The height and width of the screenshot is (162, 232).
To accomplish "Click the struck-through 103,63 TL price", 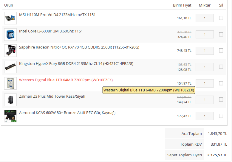I will tap(184, 65).
